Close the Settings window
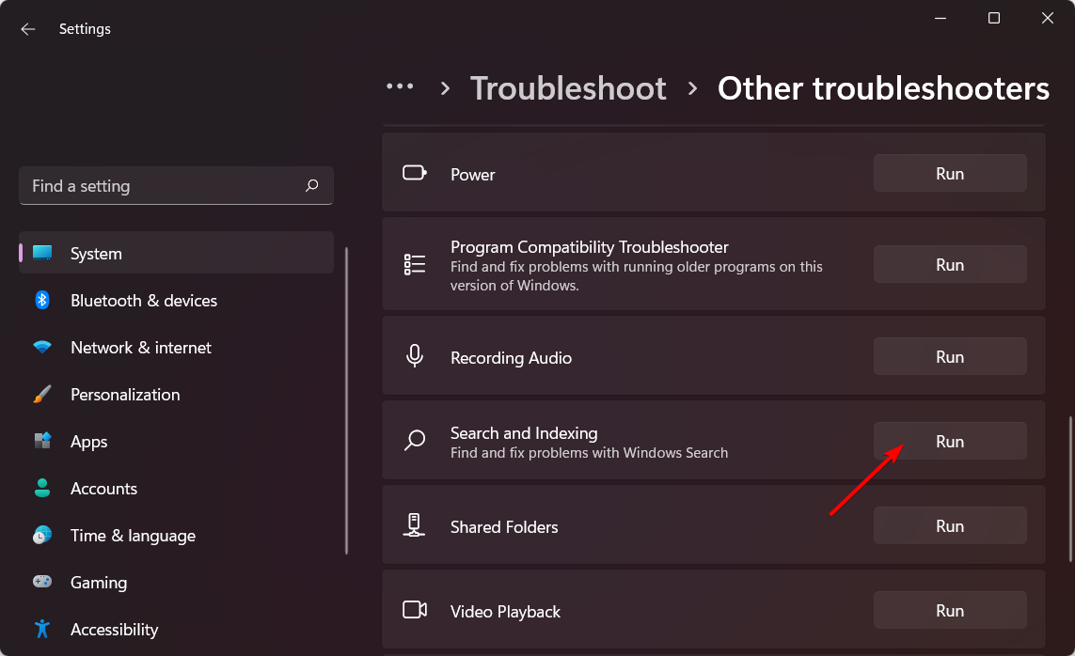The width and height of the screenshot is (1075, 656). 1048,19
